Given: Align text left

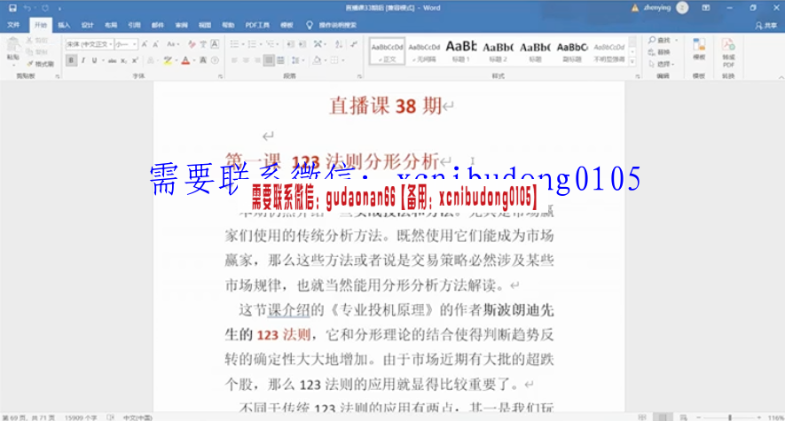Looking at the screenshot, I should [234, 60].
